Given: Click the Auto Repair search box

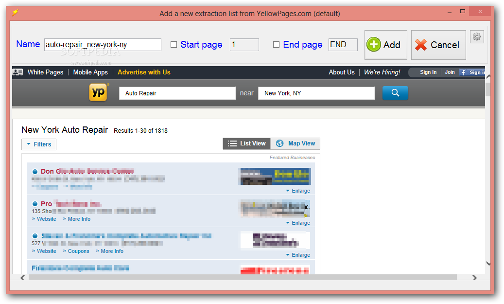Looking at the screenshot, I should click(177, 93).
